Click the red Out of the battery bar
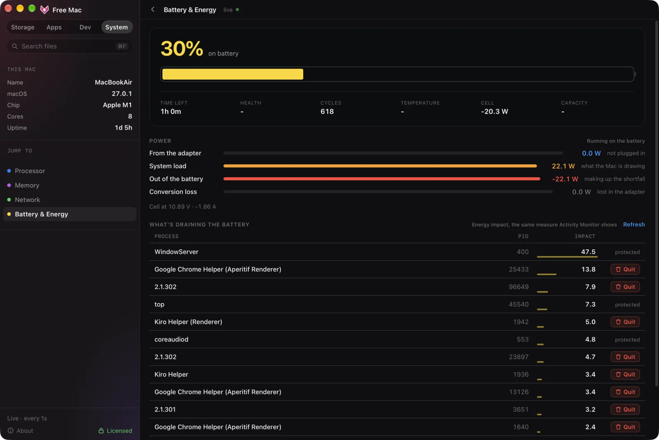Image resolution: width=659 pixels, height=440 pixels. click(x=382, y=179)
